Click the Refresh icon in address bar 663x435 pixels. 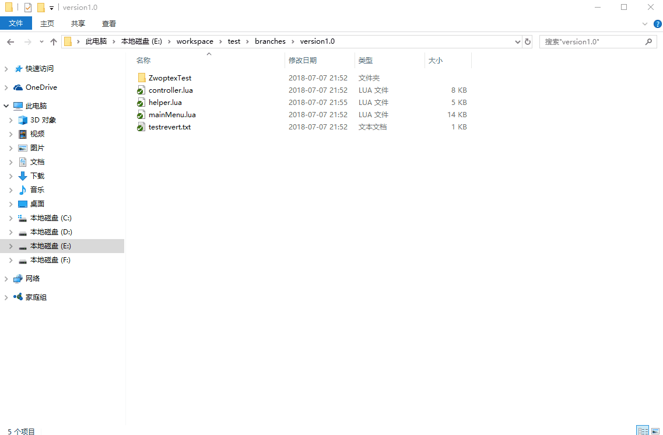click(527, 41)
